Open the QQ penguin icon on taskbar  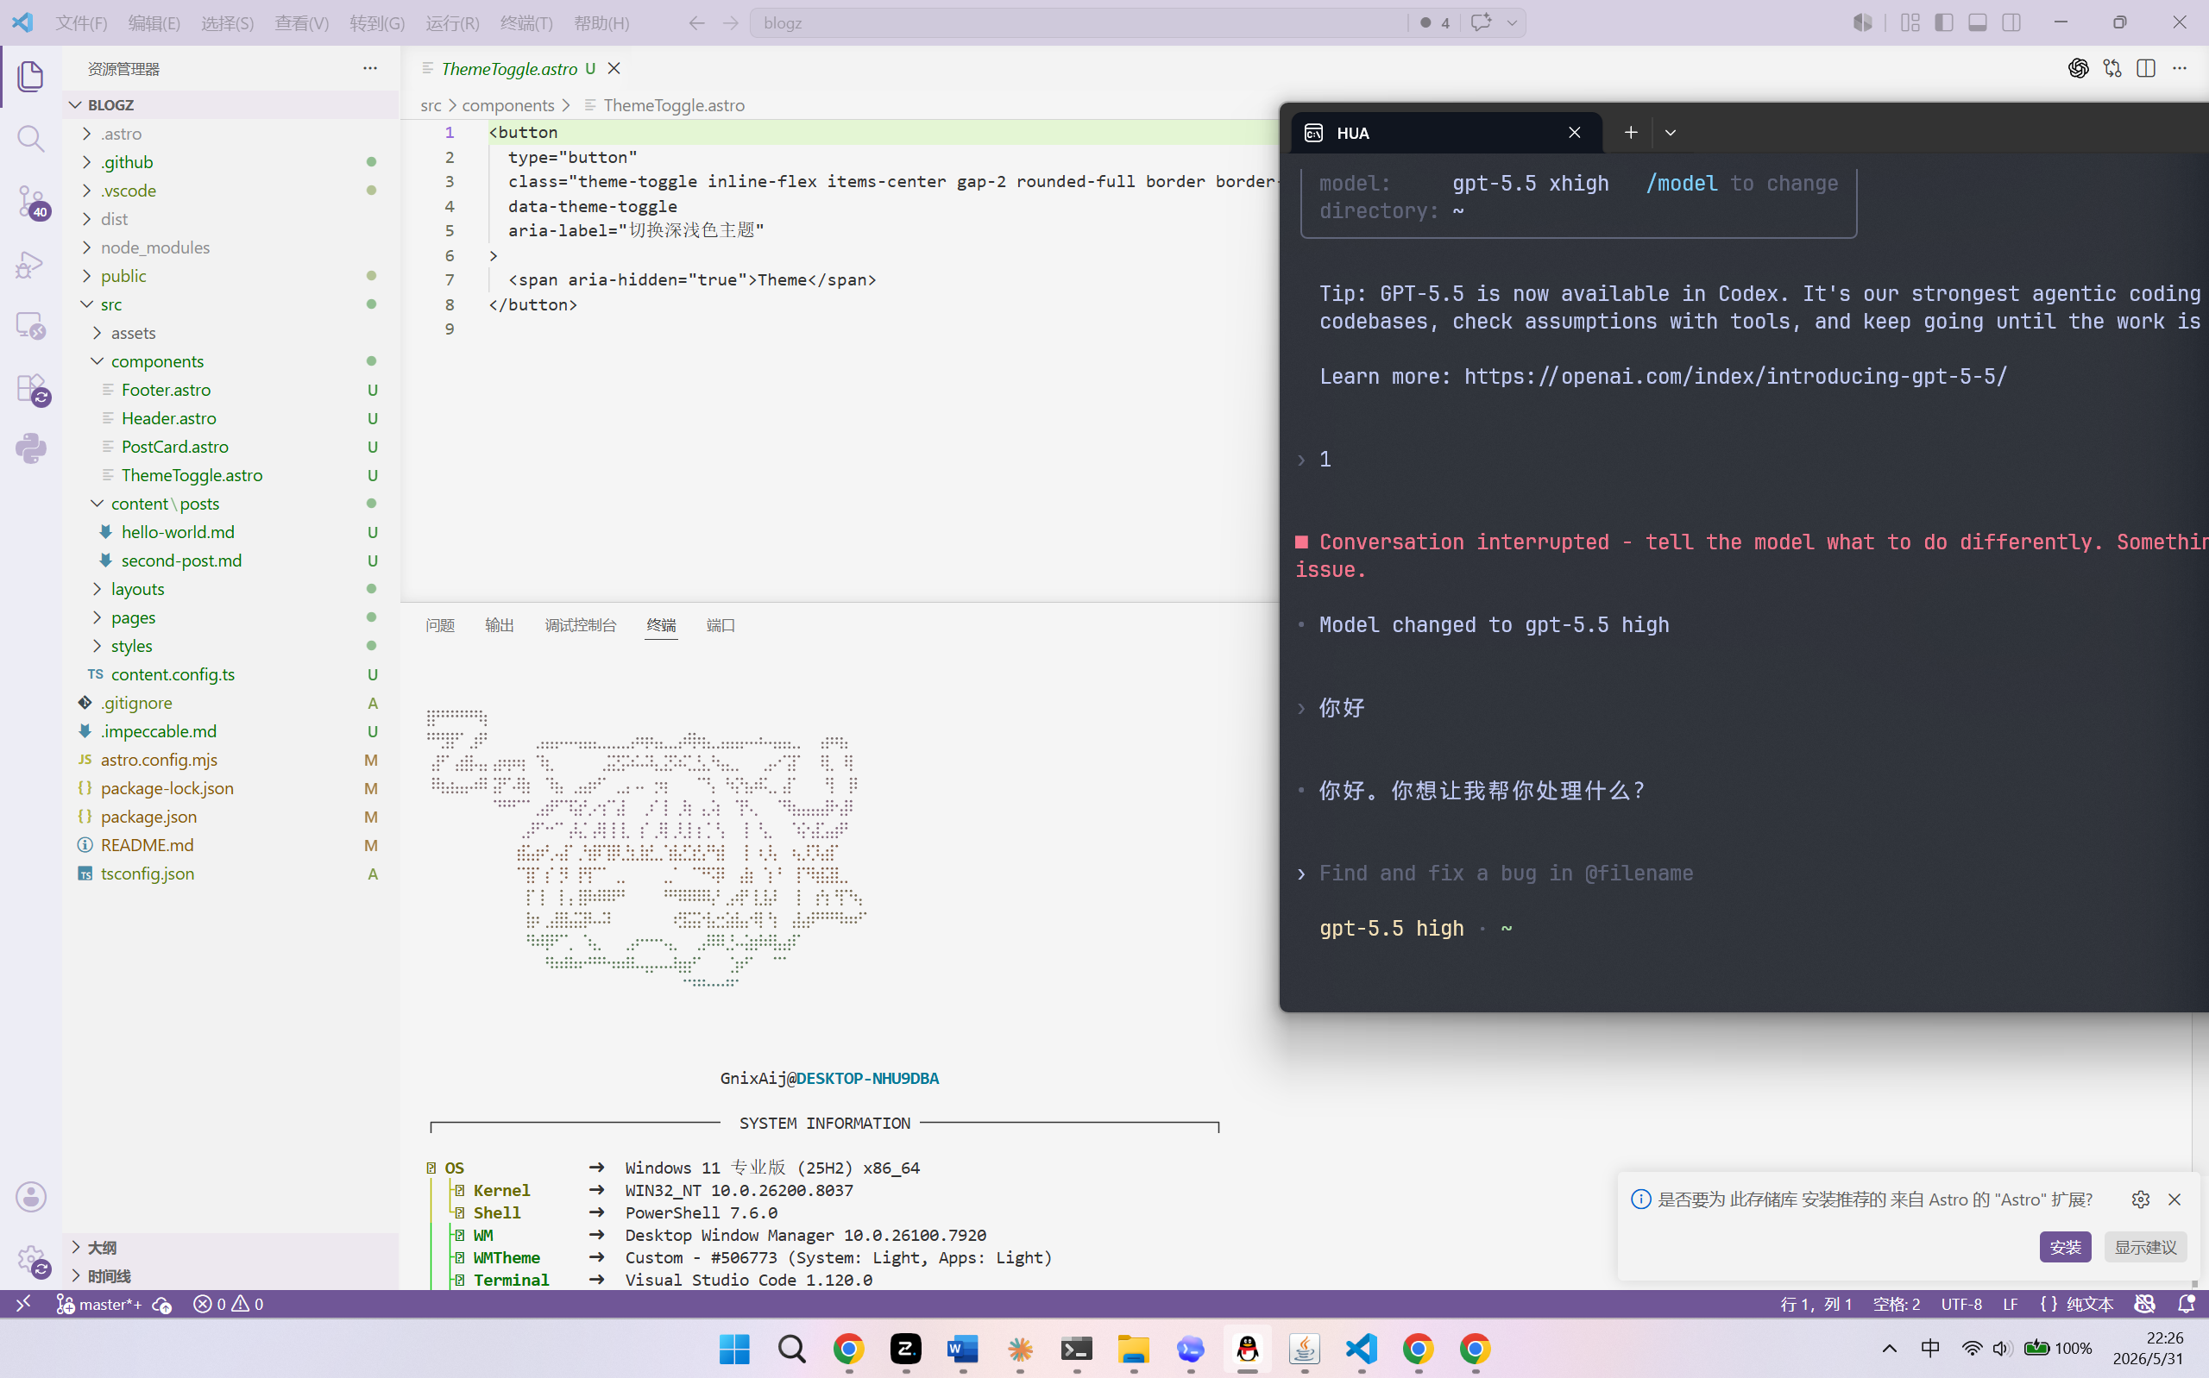(1247, 1349)
